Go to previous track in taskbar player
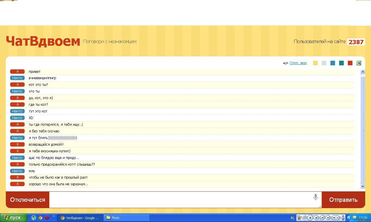The height and width of the screenshot is (222, 371). point(322,218)
